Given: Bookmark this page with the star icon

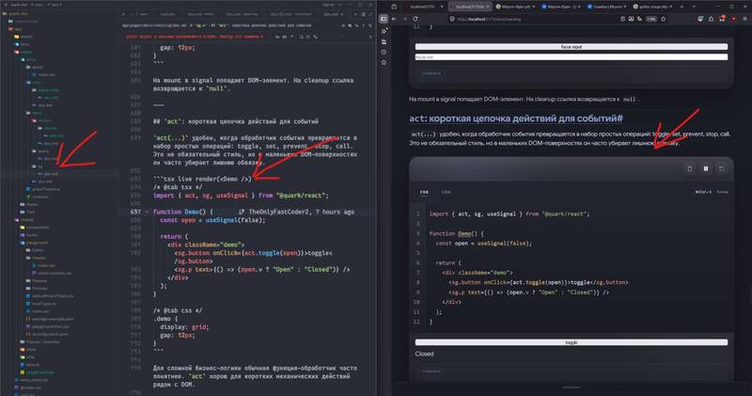Looking at the screenshot, I should pyautogui.click(x=664, y=19).
